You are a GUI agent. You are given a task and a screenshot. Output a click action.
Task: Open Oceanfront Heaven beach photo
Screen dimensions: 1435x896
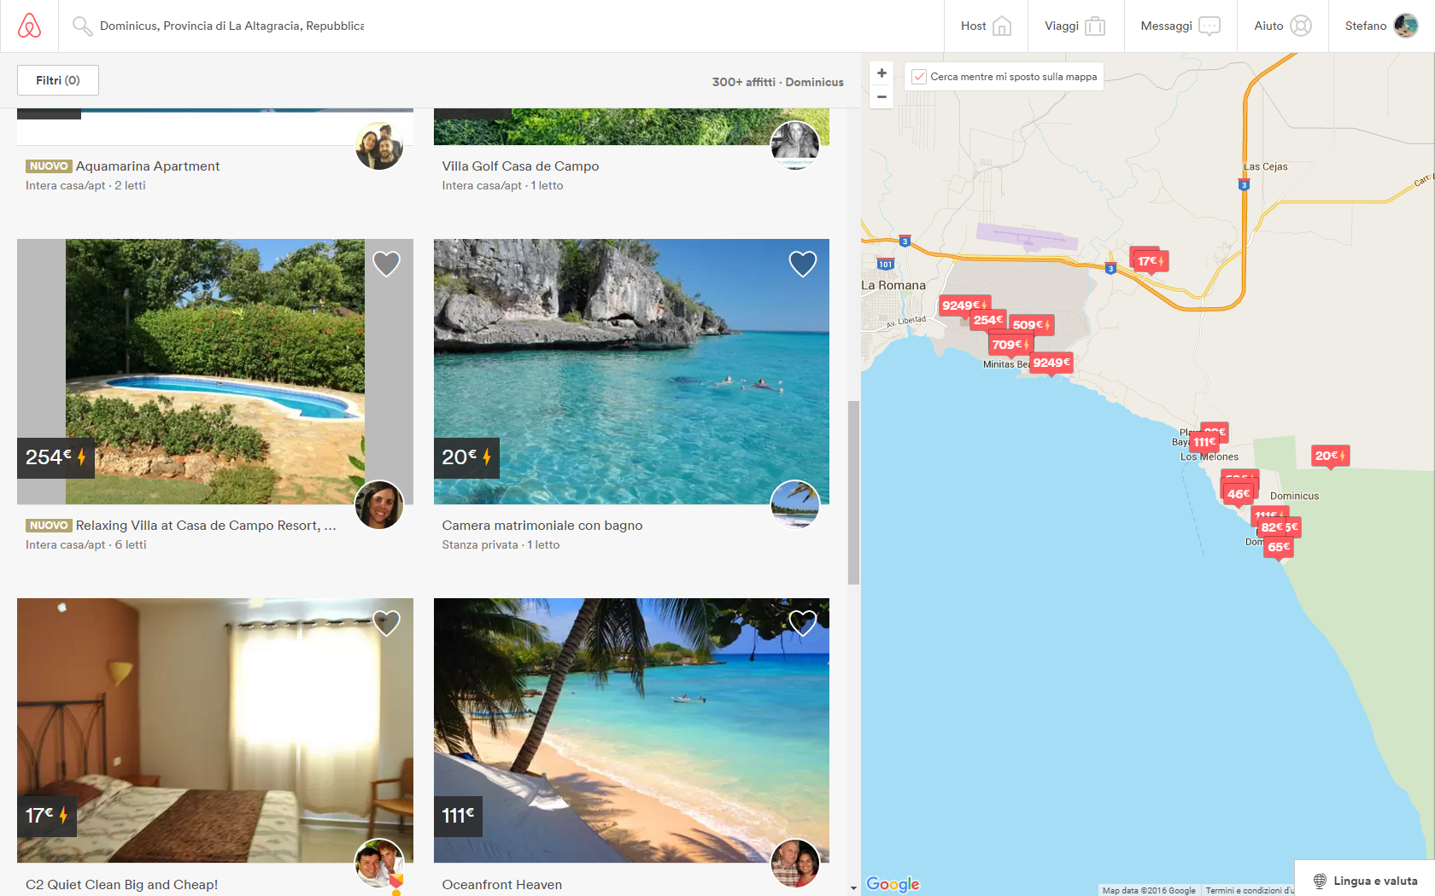(631, 730)
